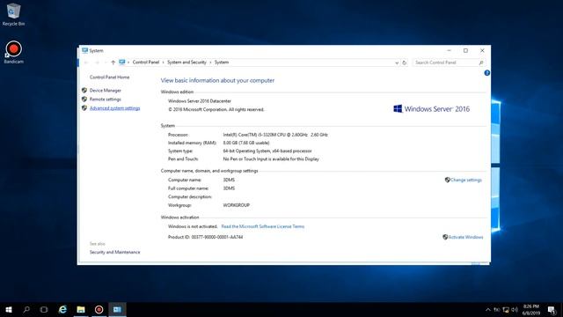This screenshot has height=317, width=563.
Task: Open taskbar Search magnifier
Action: [26, 309]
